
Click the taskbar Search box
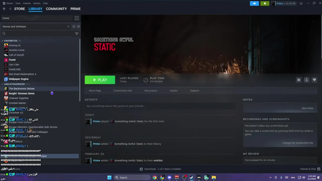click(x=132, y=177)
